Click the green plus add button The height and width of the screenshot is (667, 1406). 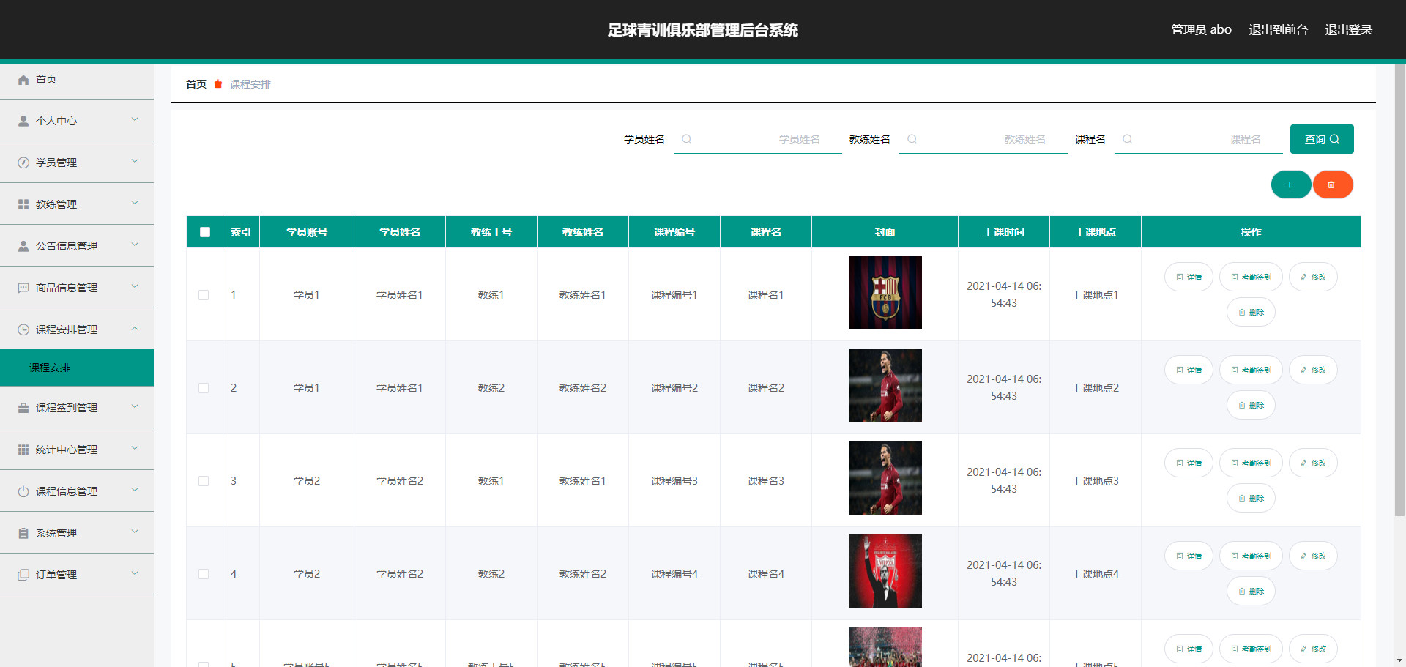click(x=1290, y=185)
